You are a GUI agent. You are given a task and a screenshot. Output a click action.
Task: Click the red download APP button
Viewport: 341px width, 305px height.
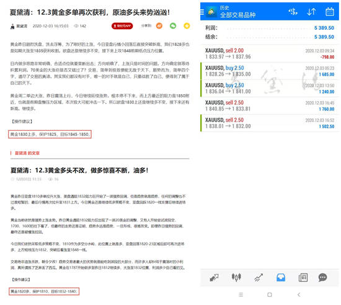122,26
